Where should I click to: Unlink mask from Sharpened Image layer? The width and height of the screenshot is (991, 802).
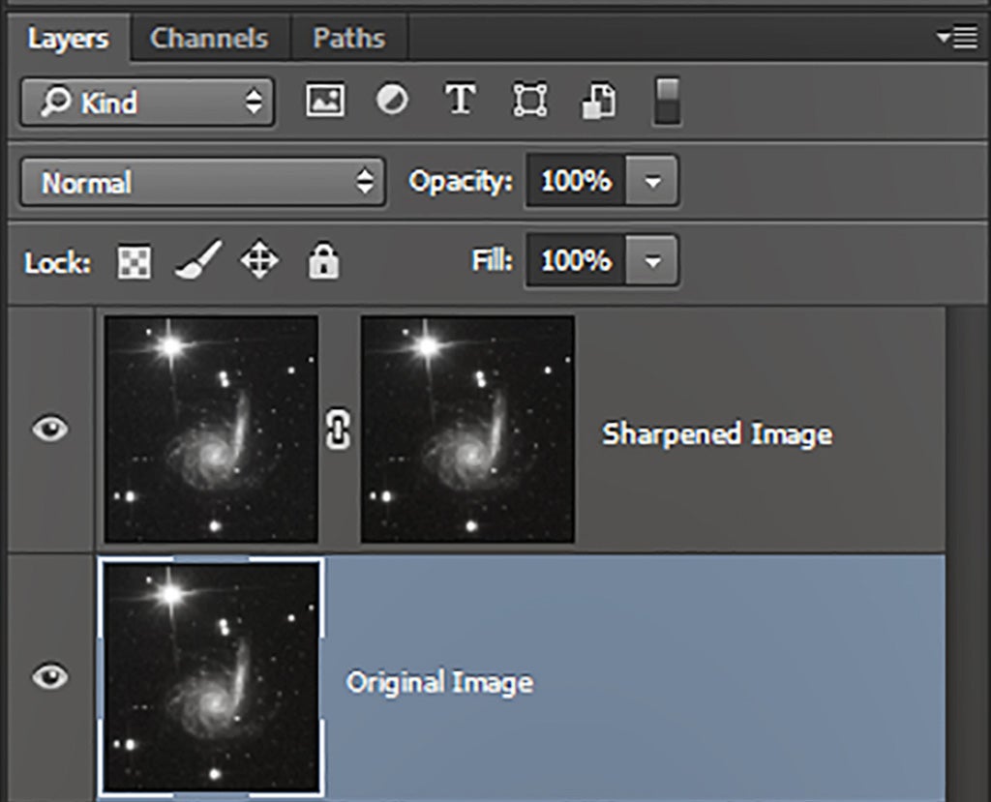point(338,430)
